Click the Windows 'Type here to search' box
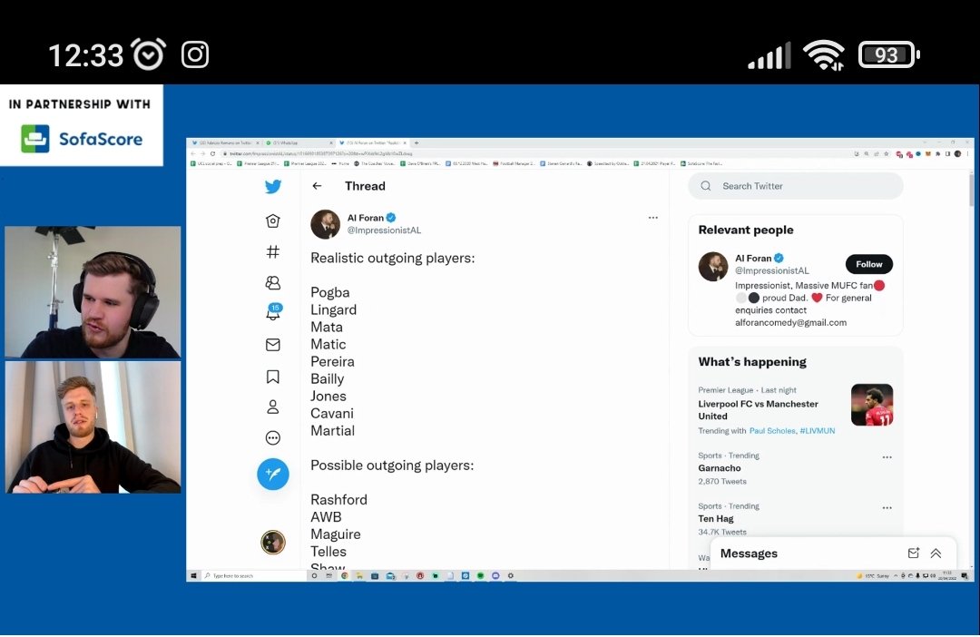The height and width of the screenshot is (637, 980). tap(254, 575)
